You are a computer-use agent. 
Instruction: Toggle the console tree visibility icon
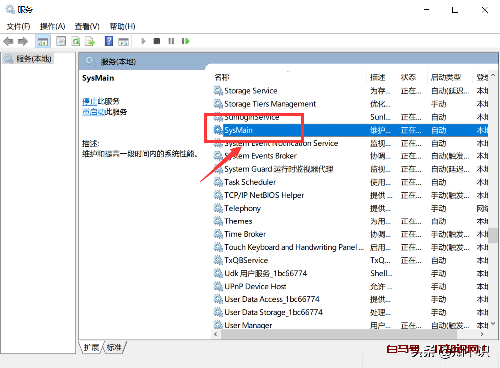(x=43, y=41)
